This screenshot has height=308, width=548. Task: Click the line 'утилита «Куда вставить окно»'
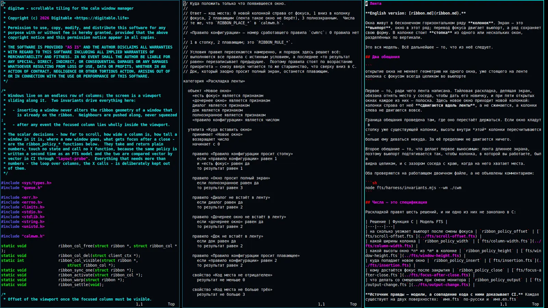(x=220, y=130)
